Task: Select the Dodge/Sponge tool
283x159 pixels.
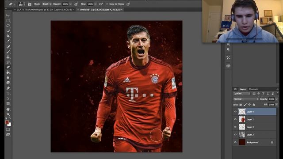Action: (x=8, y=83)
